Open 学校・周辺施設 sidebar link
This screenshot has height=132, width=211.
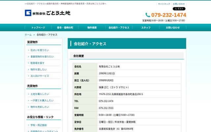pos(39,125)
